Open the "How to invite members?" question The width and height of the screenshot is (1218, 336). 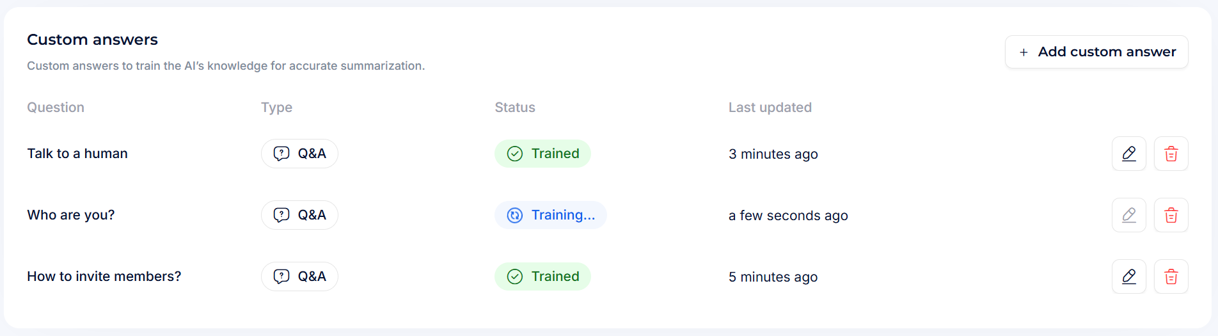click(104, 276)
